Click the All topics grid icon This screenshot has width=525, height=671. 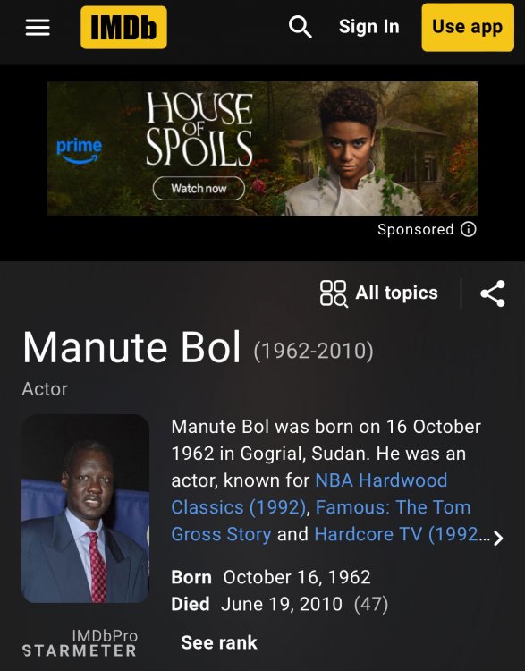(x=334, y=293)
